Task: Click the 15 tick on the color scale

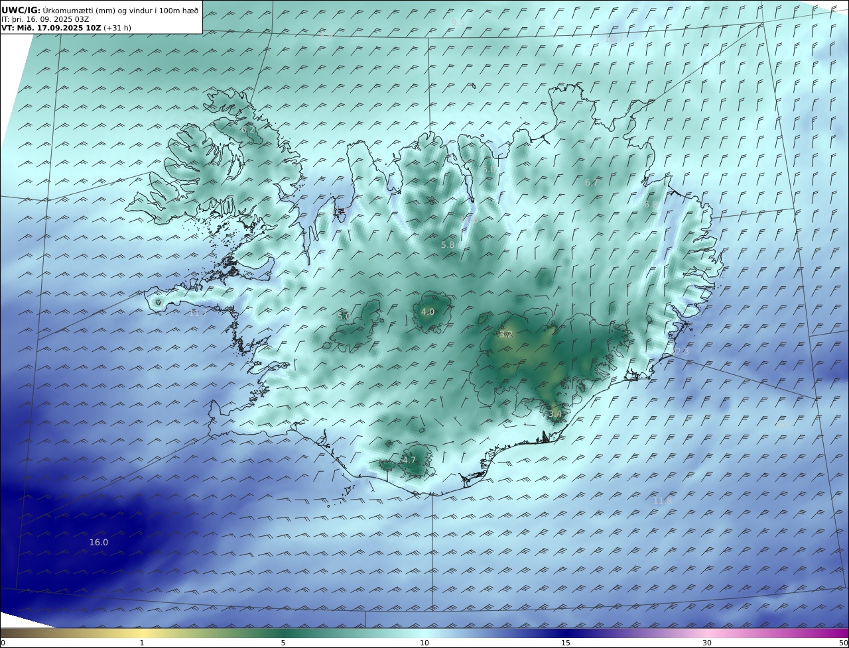Action: tap(566, 643)
